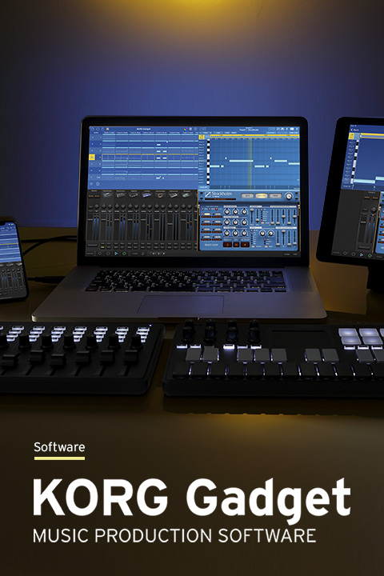This screenshot has height=576, width=384.
Task: Click the rightmost slider in Stockholm's upper-right bank
Action: (x=294, y=217)
